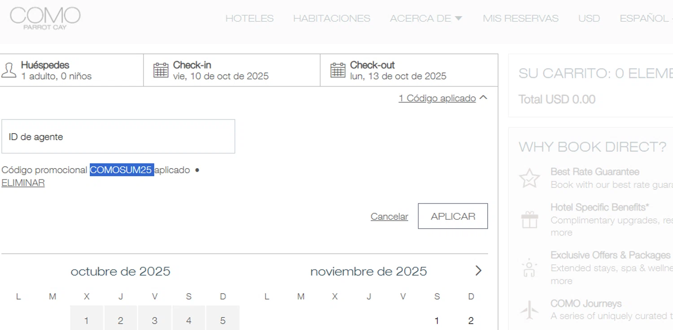Open the Huéspedes guest selector
The width and height of the screenshot is (673, 330).
click(72, 70)
